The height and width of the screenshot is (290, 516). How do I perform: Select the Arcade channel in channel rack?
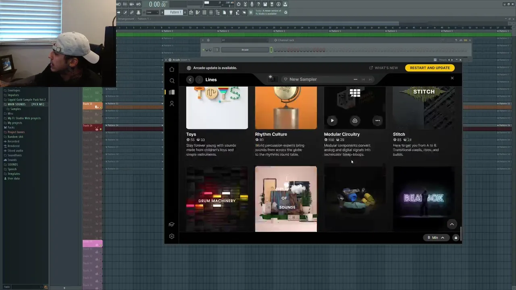click(245, 50)
